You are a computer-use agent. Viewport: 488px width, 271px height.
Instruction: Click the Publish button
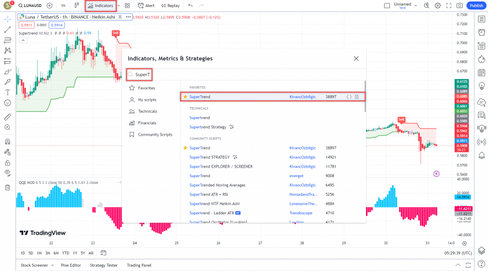(476, 6)
